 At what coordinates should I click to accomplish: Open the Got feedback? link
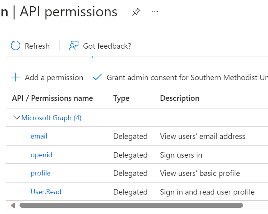click(x=107, y=46)
